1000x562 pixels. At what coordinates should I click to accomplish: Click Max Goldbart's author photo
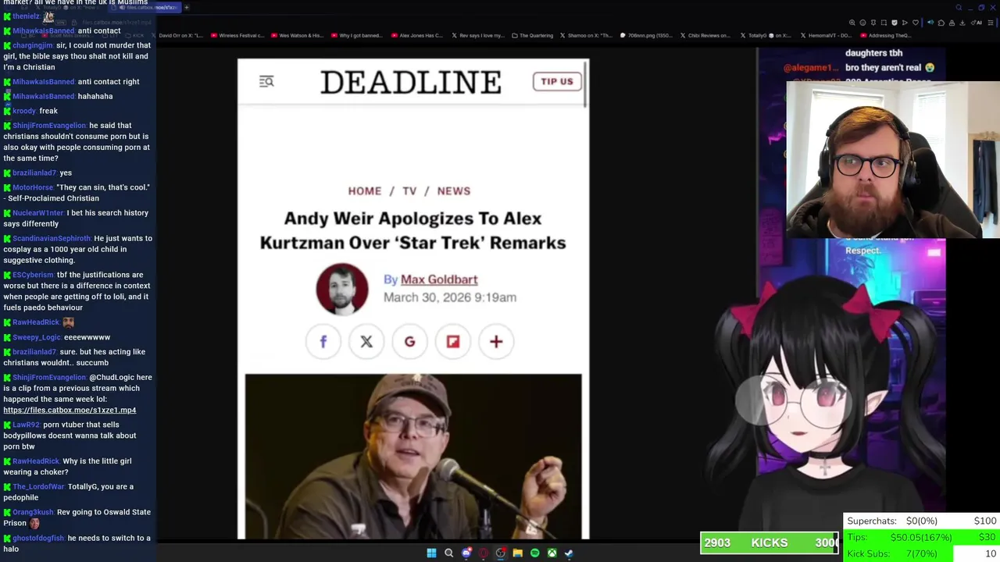coord(342,289)
